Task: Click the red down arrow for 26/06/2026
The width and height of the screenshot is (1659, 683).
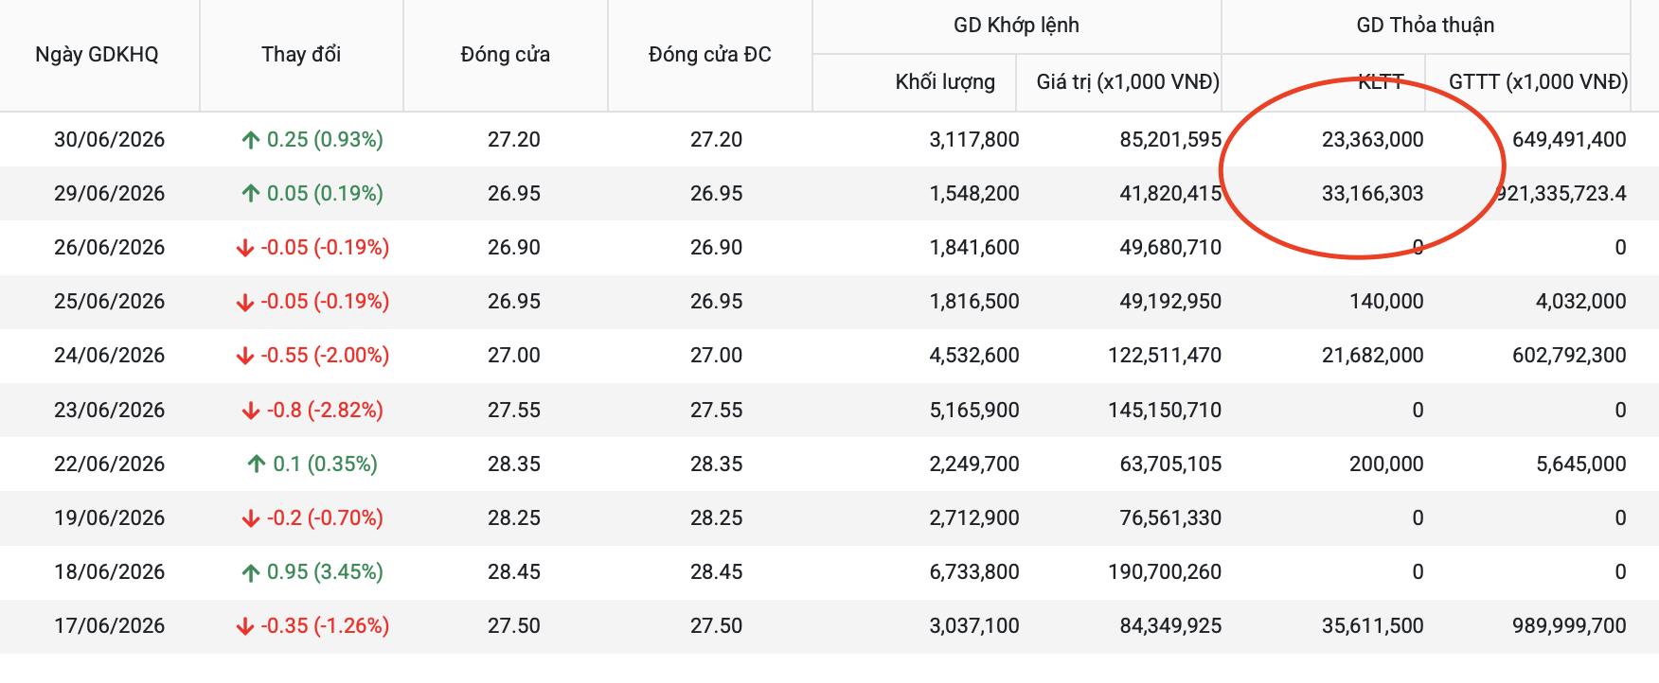Action: pos(245,248)
